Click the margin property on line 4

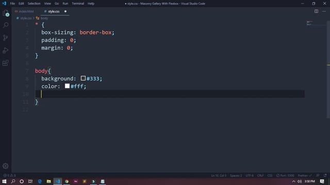point(51,48)
